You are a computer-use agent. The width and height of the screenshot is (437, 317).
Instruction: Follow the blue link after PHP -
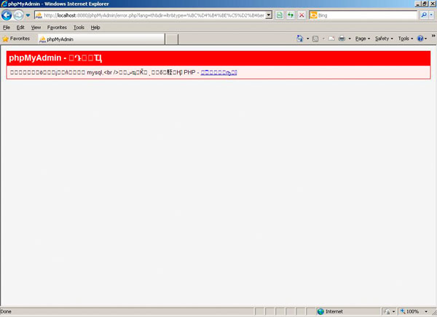tap(219, 72)
